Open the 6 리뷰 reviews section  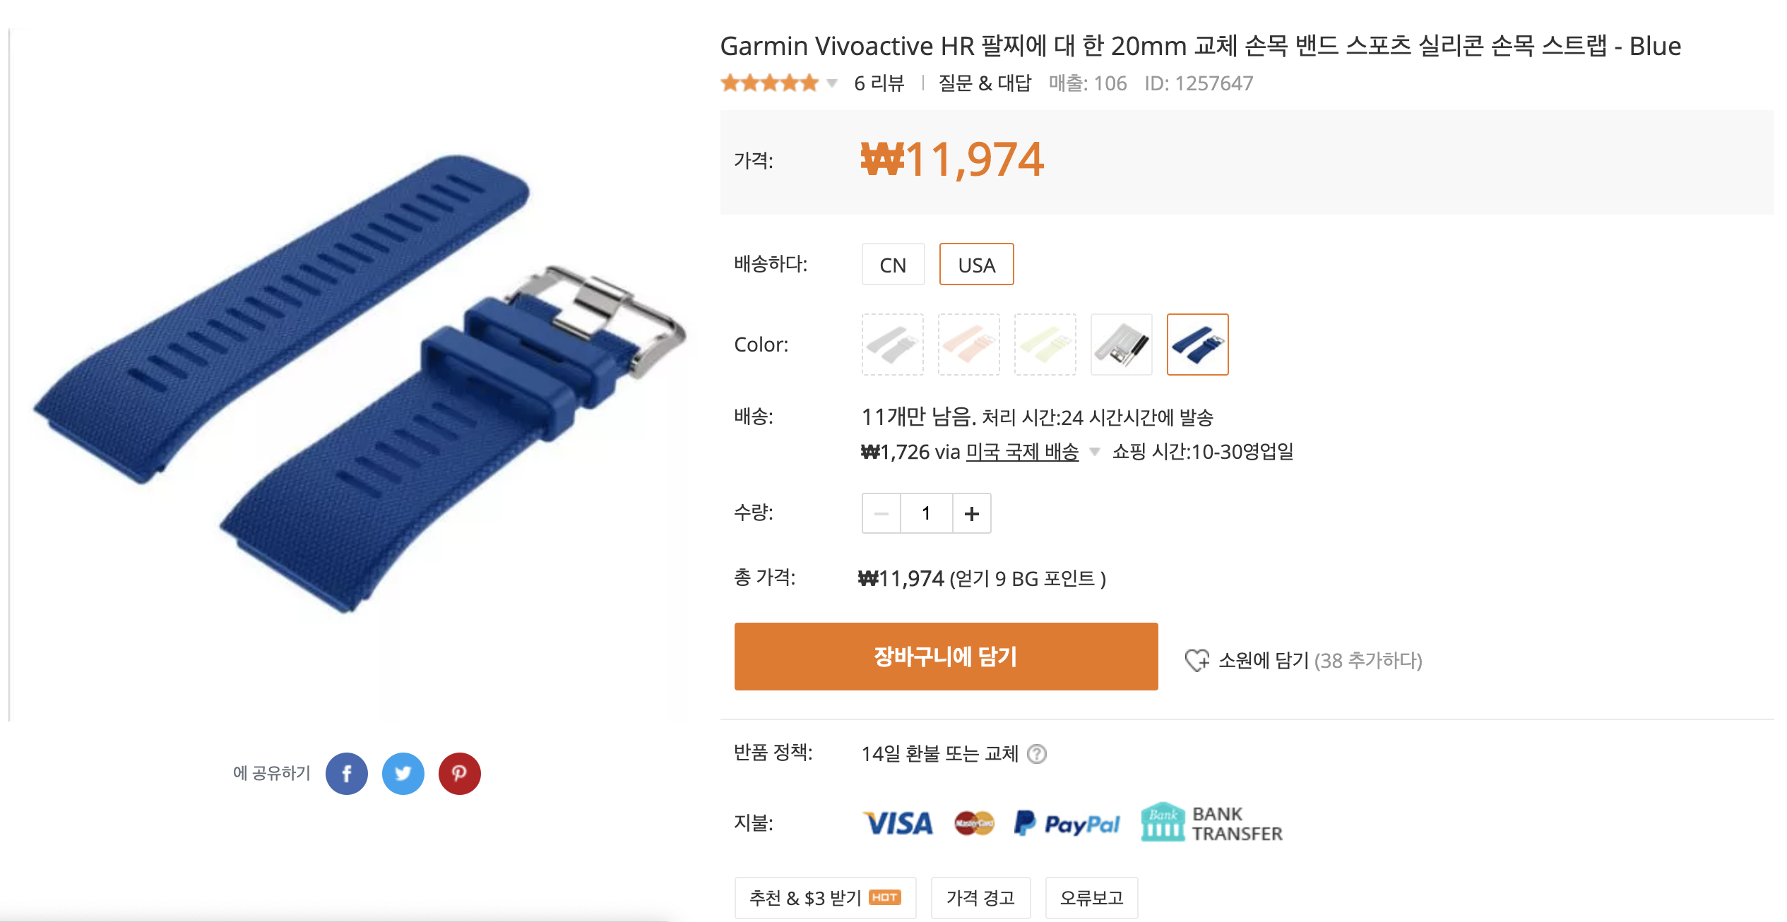[879, 83]
